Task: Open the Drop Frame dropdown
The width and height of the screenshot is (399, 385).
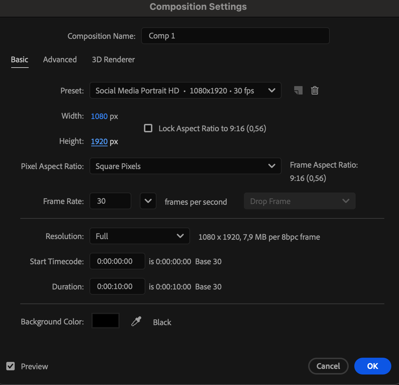Action: (x=299, y=201)
